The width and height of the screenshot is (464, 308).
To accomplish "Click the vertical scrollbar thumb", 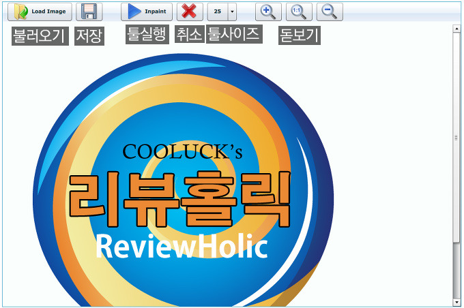I will point(456,138).
